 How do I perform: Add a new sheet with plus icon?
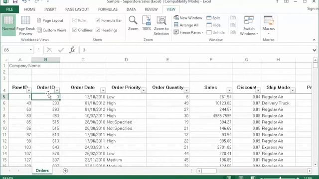point(65,171)
